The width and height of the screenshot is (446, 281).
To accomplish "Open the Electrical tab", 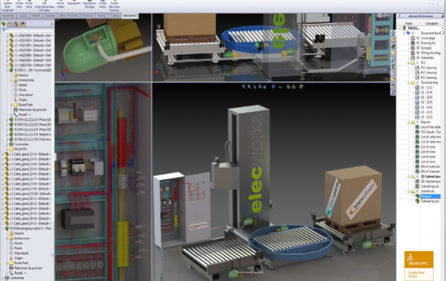I will coord(88,16).
